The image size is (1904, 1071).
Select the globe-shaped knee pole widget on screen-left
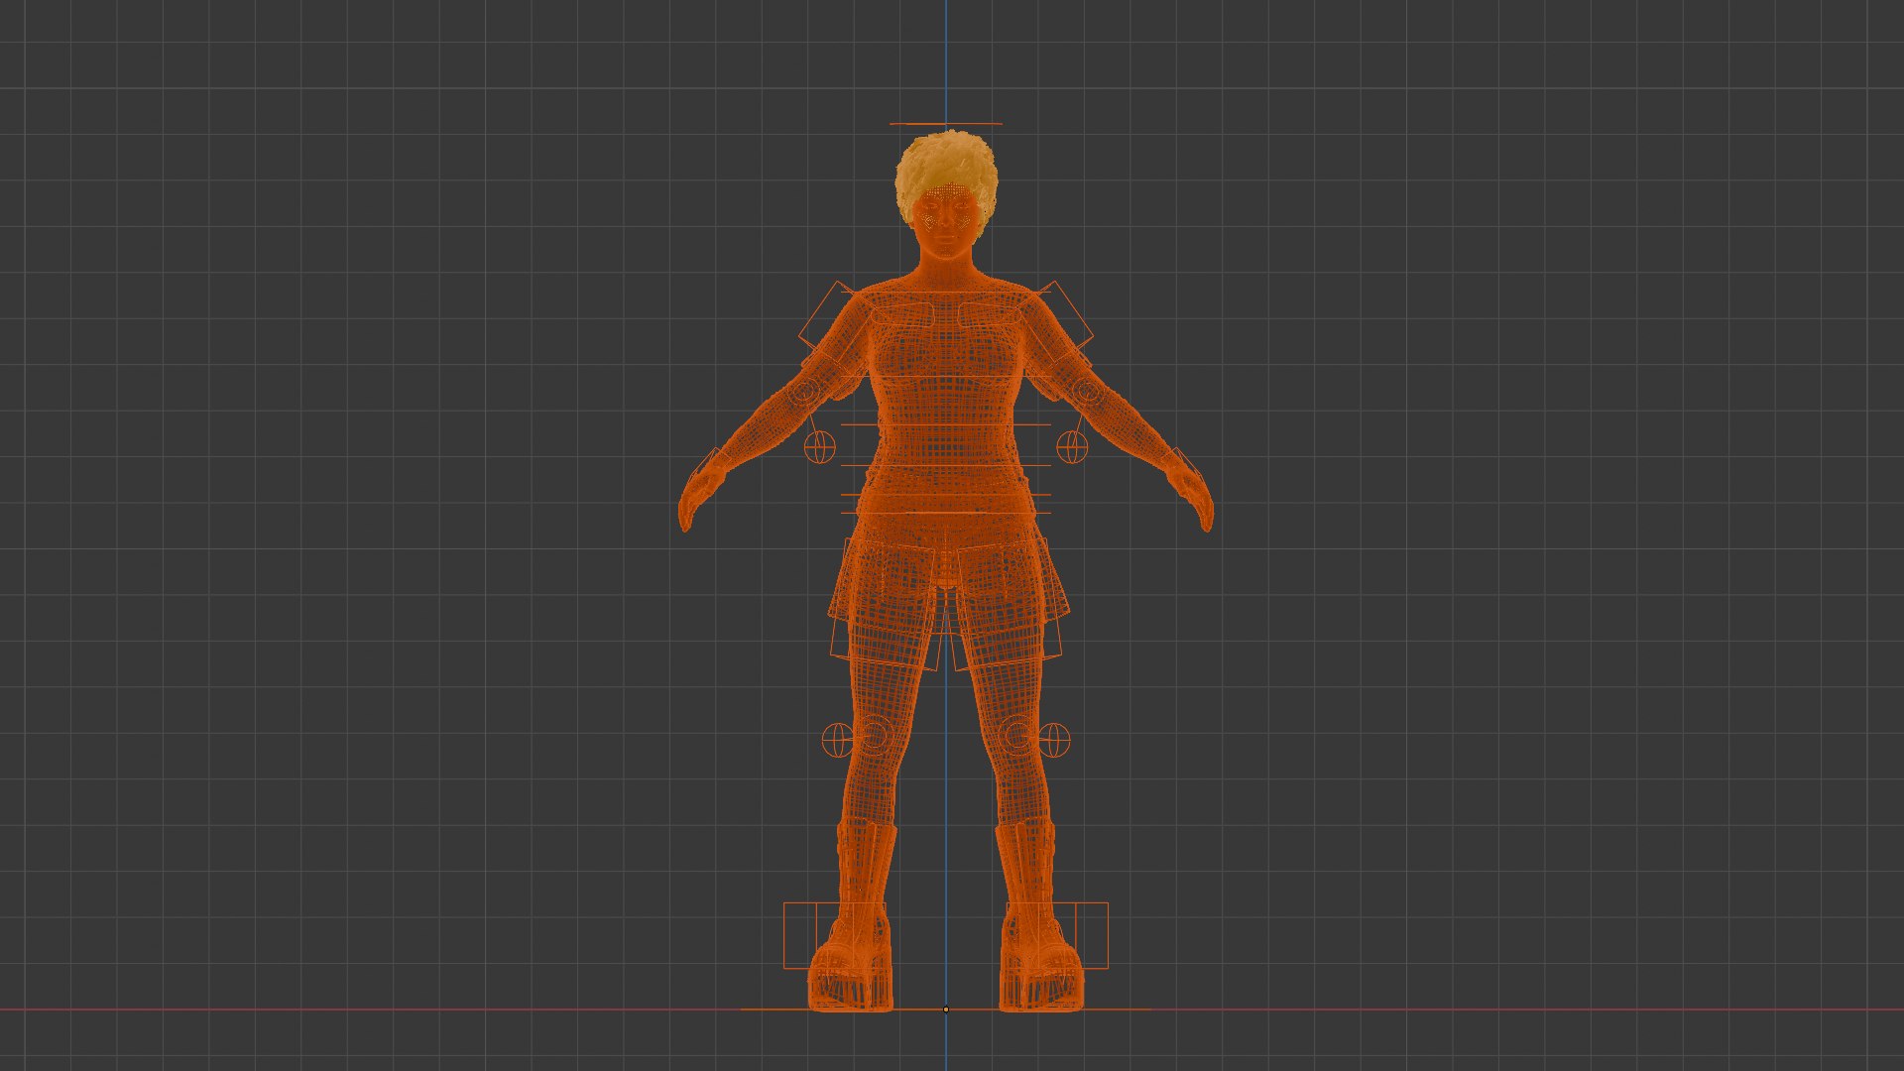click(x=837, y=739)
